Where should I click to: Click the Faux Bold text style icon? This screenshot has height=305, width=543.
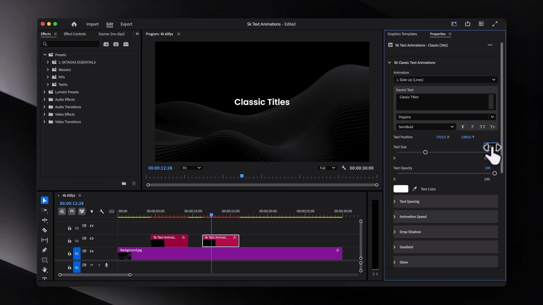coord(463,127)
